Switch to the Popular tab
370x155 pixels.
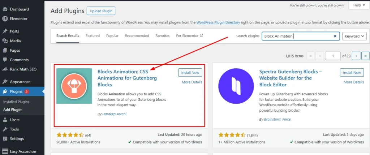pos(112,36)
